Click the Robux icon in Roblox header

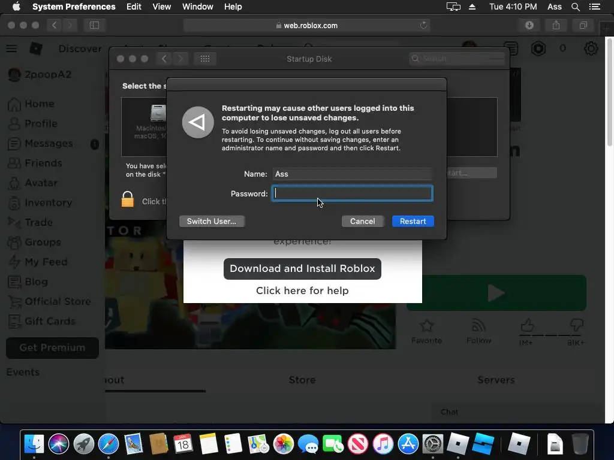[538, 49]
